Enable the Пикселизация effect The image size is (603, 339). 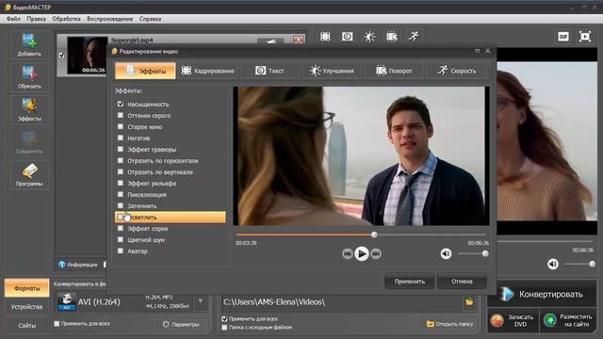coord(121,195)
